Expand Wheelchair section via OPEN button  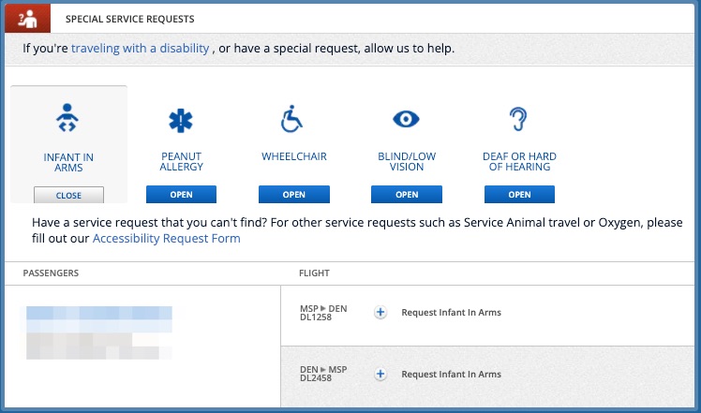click(x=293, y=195)
